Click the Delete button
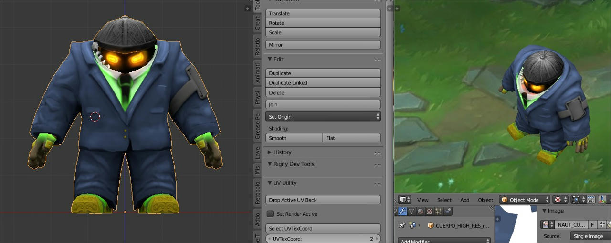 click(323, 92)
